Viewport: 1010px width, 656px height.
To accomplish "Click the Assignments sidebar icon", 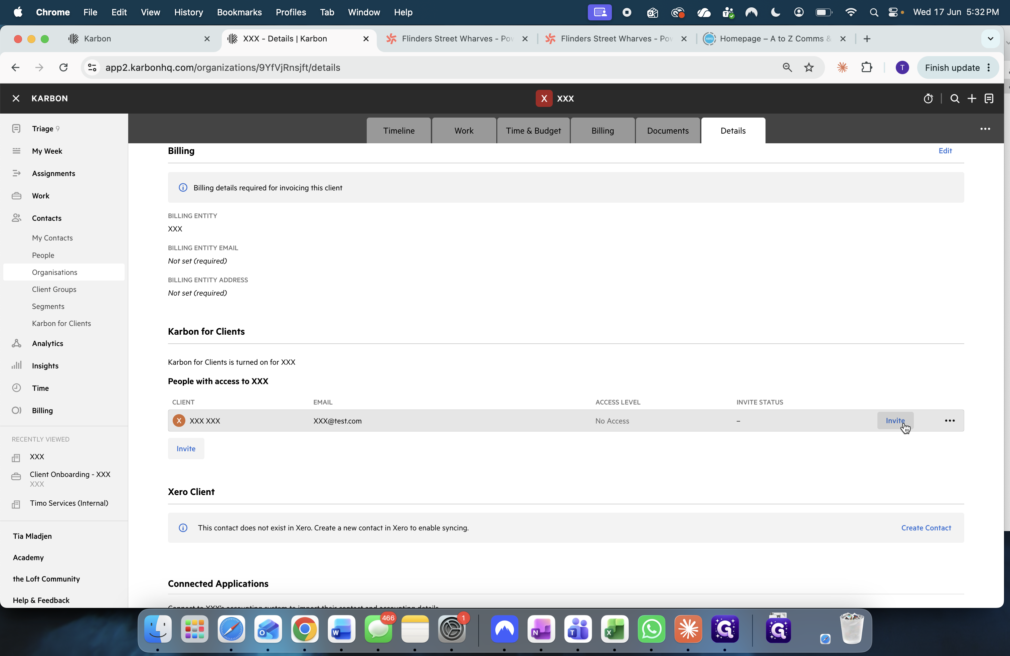I will pyautogui.click(x=17, y=173).
